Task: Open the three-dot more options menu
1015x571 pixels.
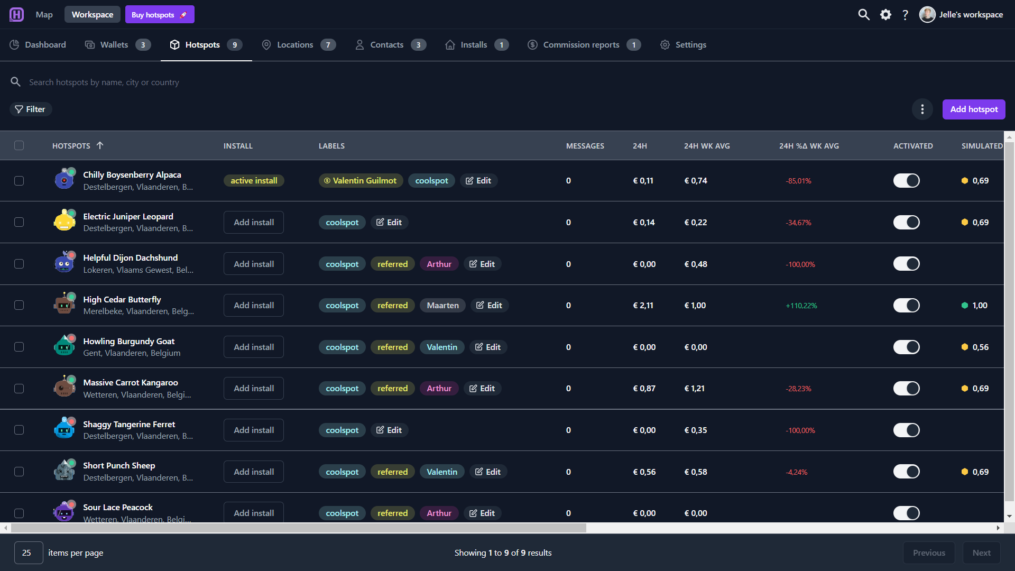Action: 922,109
